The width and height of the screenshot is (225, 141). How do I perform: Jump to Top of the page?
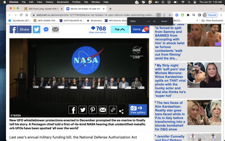click(120, 29)
